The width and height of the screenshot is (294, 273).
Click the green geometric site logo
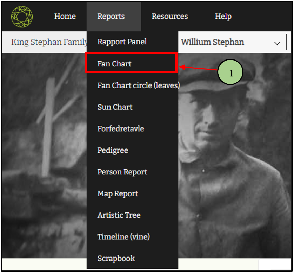22,16
